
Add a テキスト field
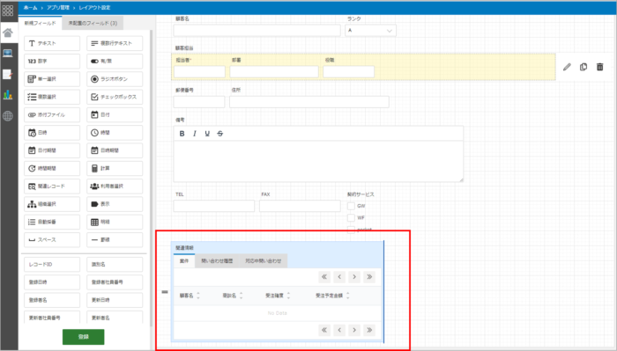(x=52, y=43)
